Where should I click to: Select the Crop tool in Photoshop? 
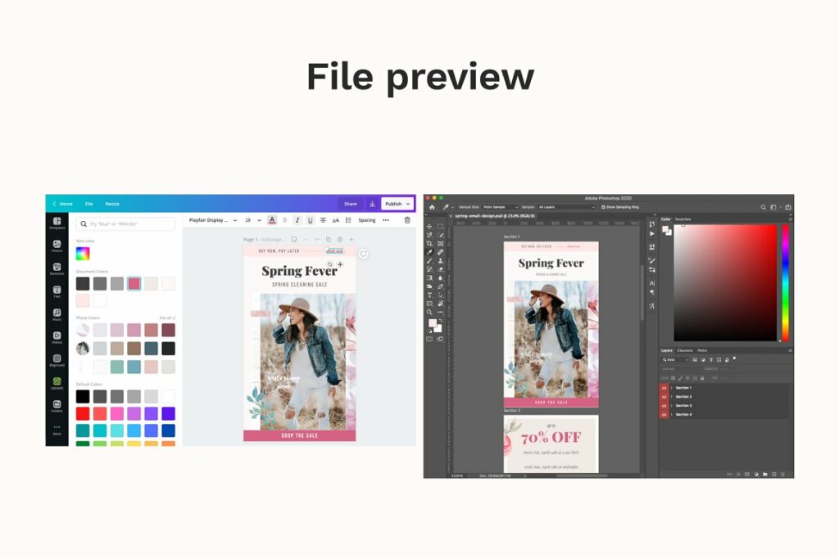(x=429, y=243)
